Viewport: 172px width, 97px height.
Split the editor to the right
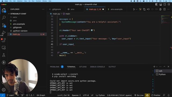click(164, 9)
